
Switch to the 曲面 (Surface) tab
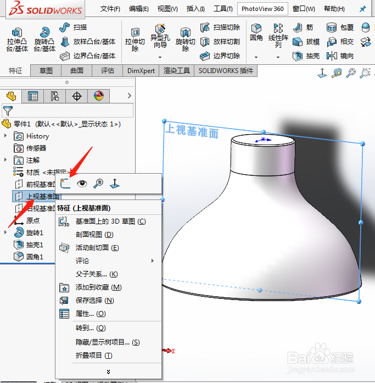coord(77,71)
